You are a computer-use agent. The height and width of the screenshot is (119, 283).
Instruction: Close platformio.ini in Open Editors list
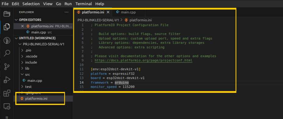(x=22, y=26)
